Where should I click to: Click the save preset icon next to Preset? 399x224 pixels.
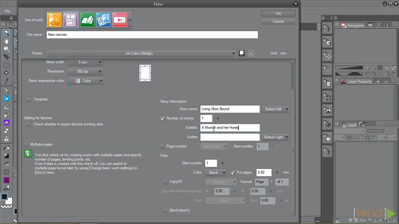pyautogui.click(x=242, y=53)
